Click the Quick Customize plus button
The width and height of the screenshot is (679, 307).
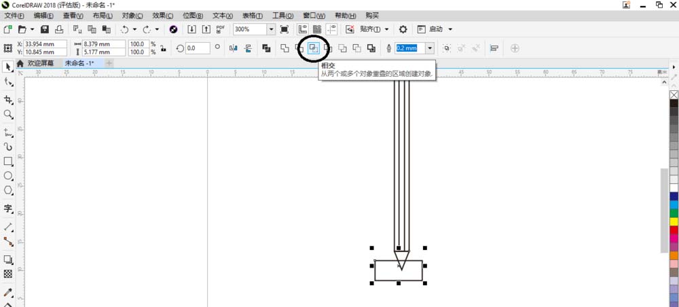tap(515, 48)
